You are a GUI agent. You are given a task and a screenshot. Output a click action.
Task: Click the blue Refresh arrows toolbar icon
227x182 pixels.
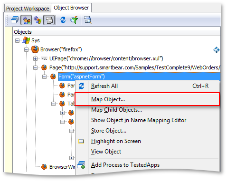(63, 20)
